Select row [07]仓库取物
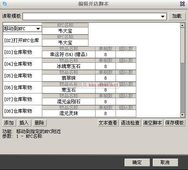The image size is (188, 170). point(22,99)
